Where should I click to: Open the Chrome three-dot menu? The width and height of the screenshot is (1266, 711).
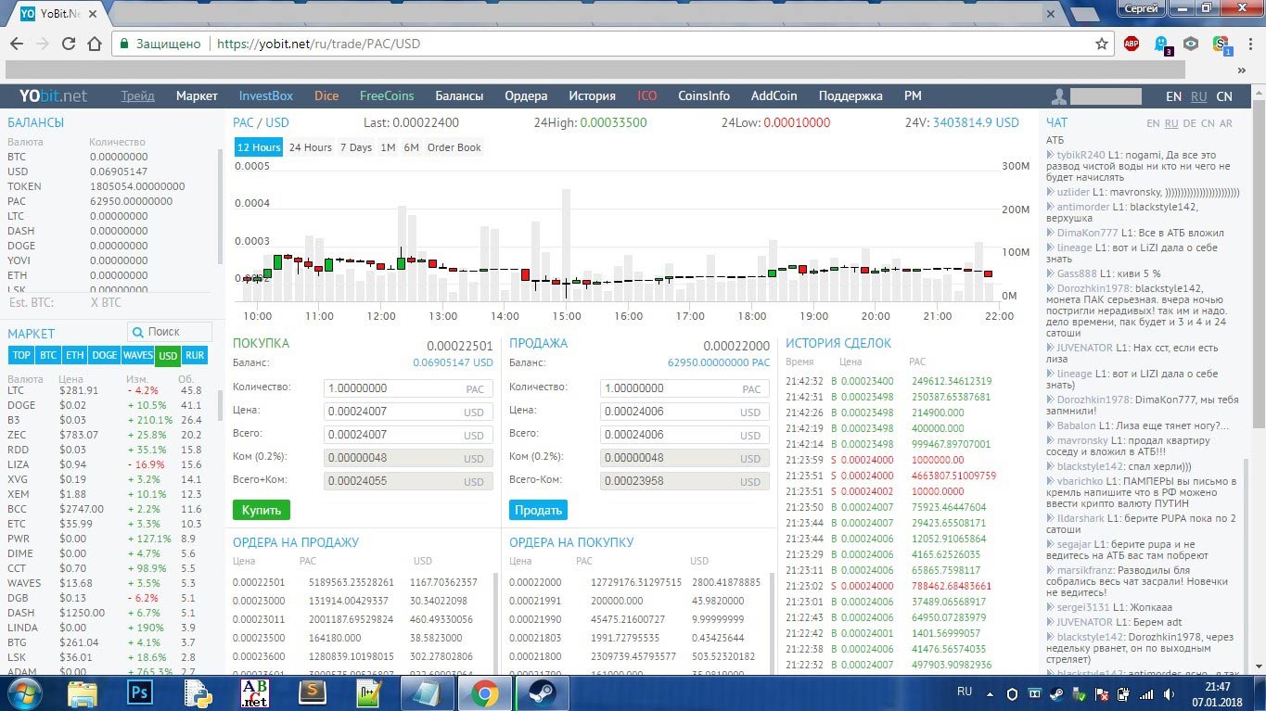pyautogui.click(x=1249, y=44)
